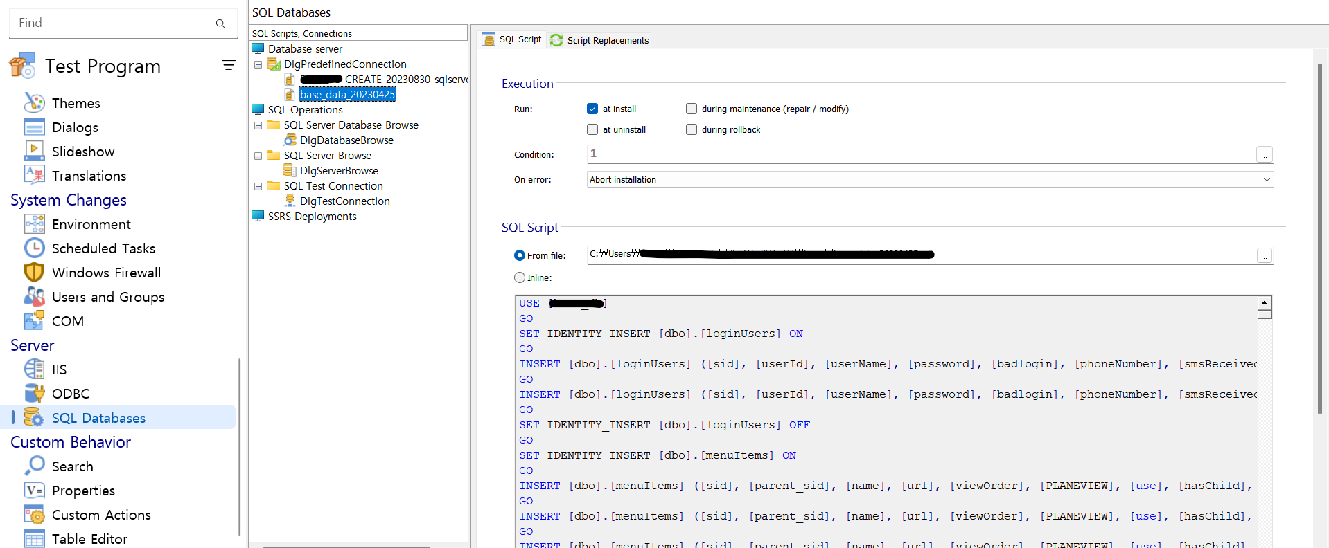Select the 'From file' radio button

point(520,255)
